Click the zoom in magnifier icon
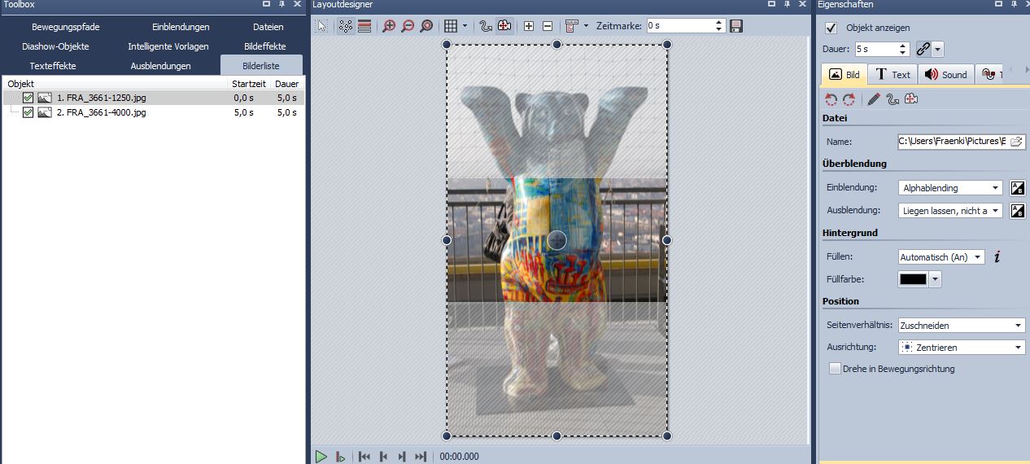The width and height of the screenshot is (1030, 464). click(389, 26)
